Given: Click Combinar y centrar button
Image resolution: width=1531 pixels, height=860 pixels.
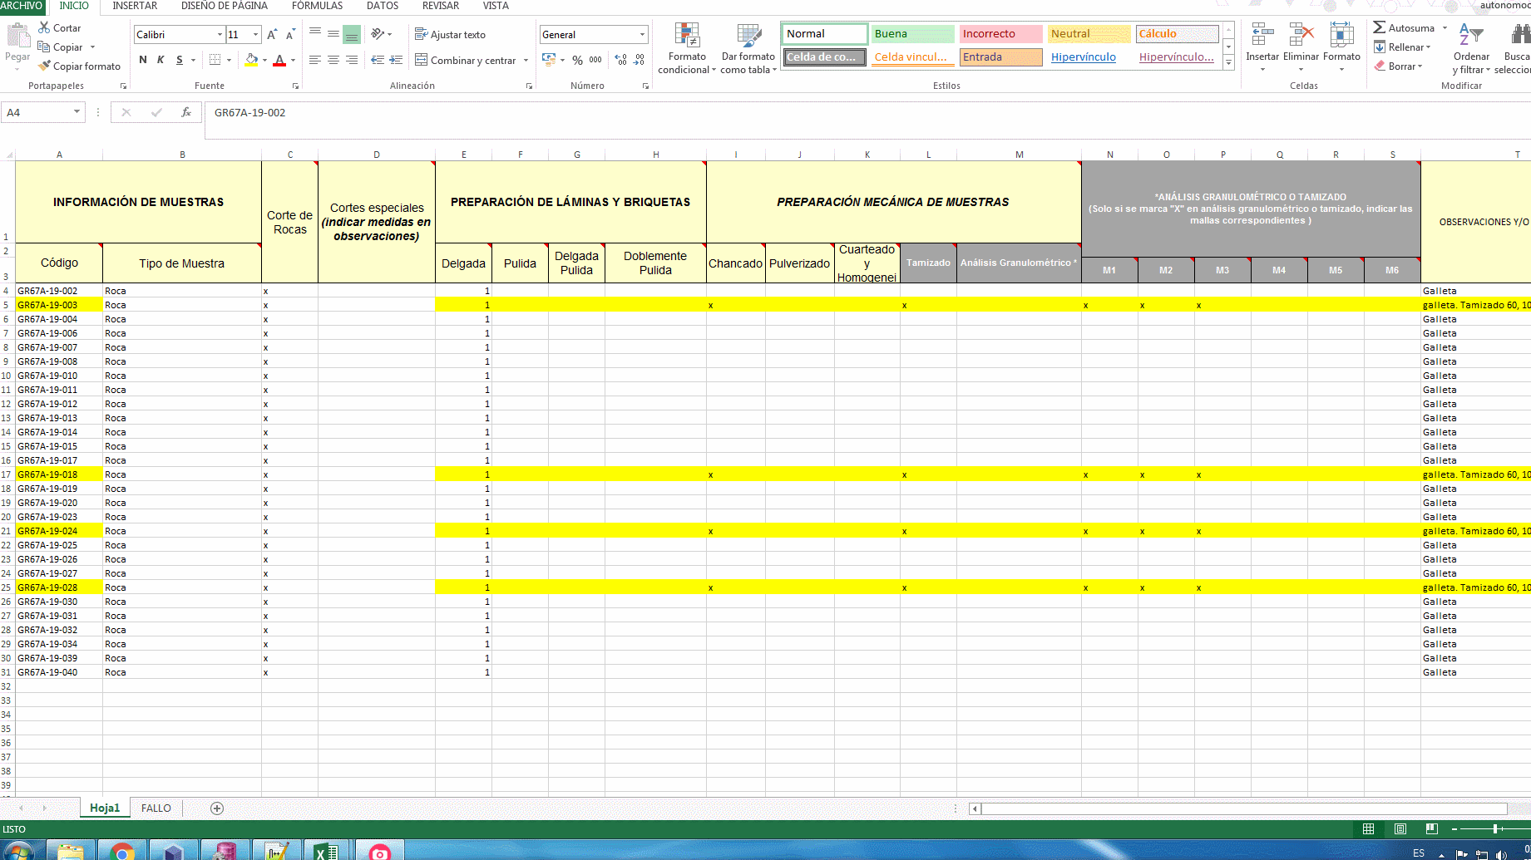Looking at the screenshot, I should (466, 60).
